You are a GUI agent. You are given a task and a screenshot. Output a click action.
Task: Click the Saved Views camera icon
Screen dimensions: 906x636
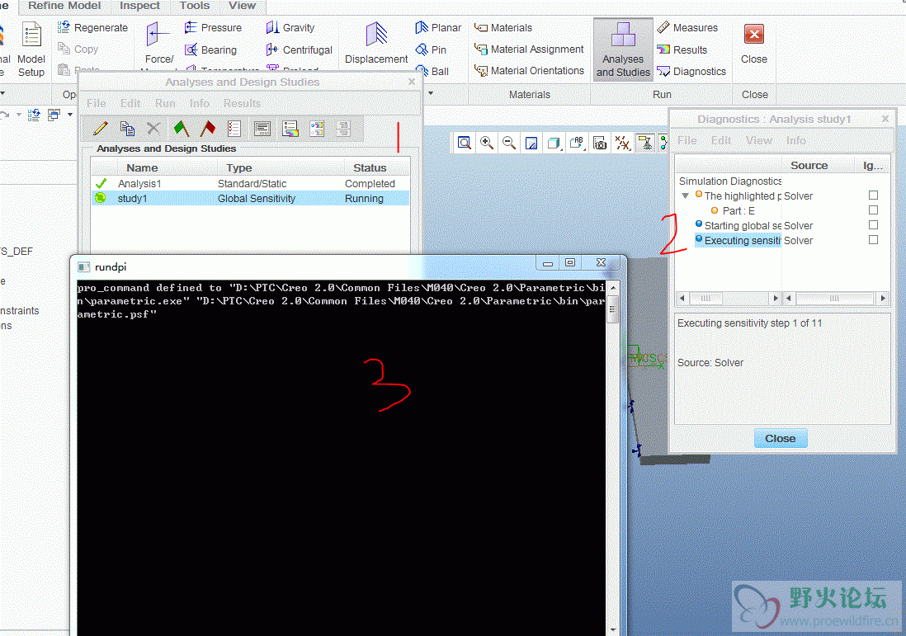[600, 143]
